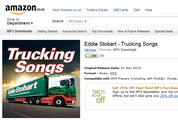Open the Top Downloads section

click(x=102, y=31)
